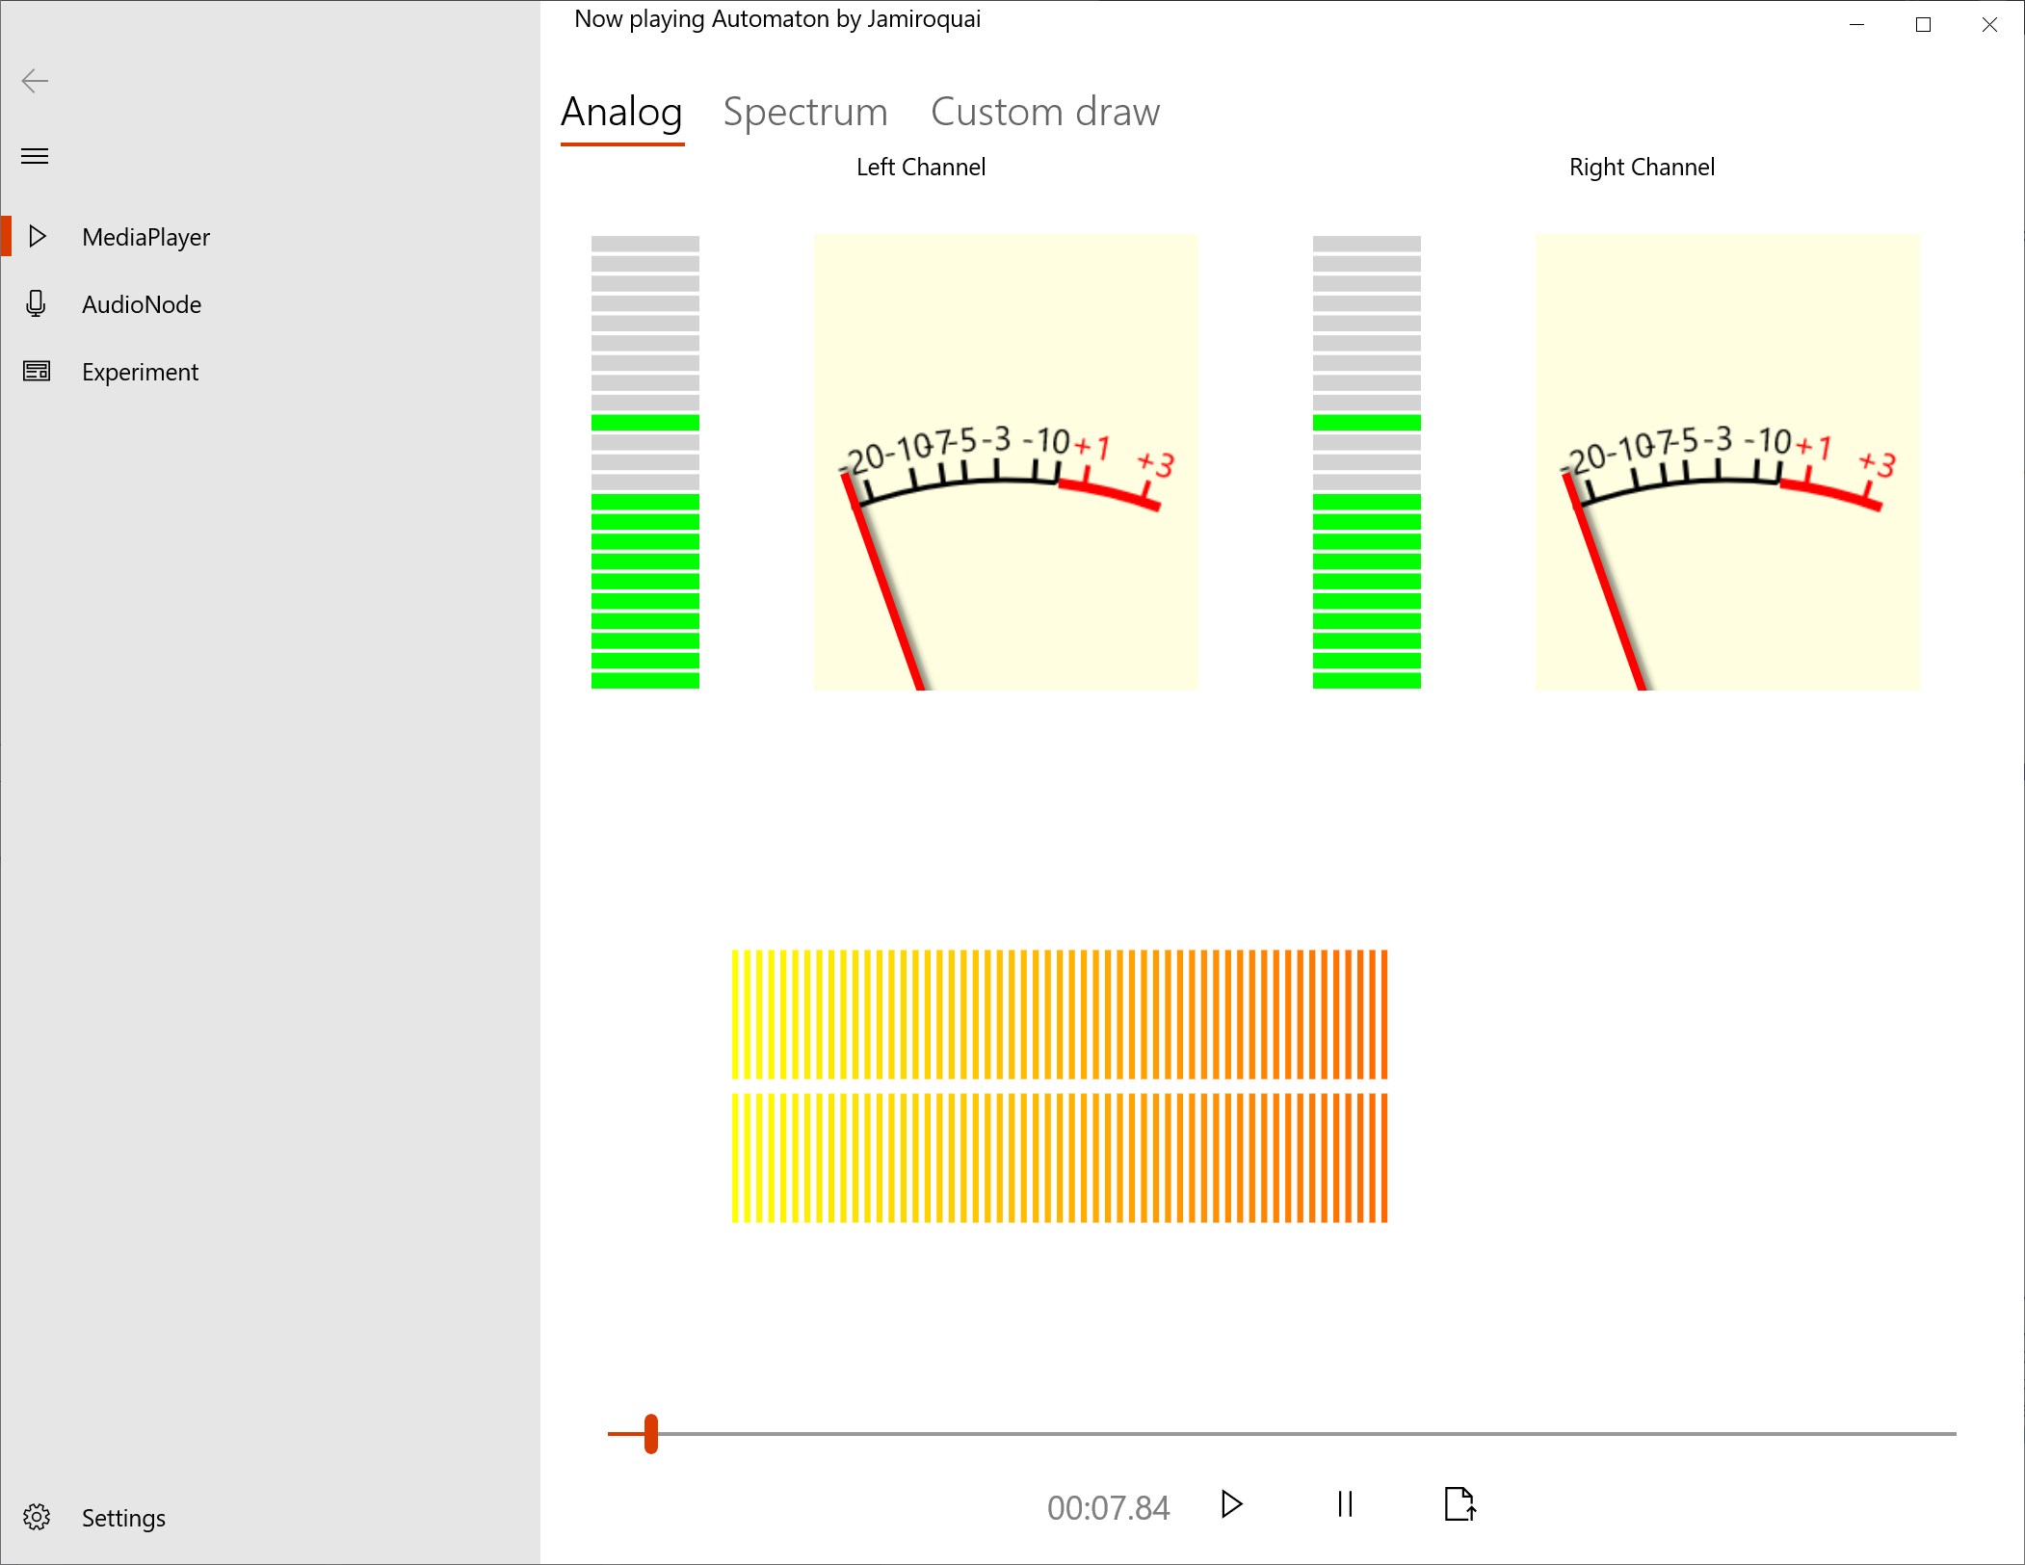The width and height of the screenshot is (2025, 1565).
Task: Click the right channel green bar meter
Action: (x=1366, y=462)
